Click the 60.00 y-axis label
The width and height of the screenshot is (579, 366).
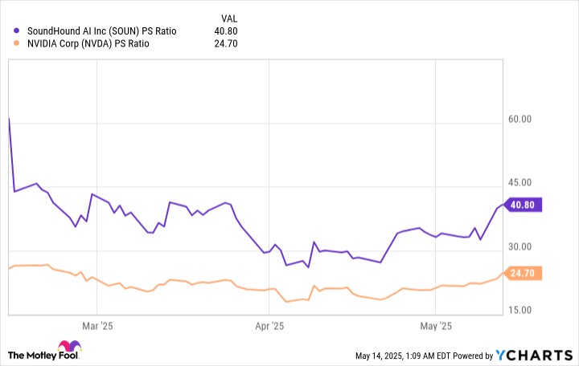pyautogui.click(x=520, y=119)
